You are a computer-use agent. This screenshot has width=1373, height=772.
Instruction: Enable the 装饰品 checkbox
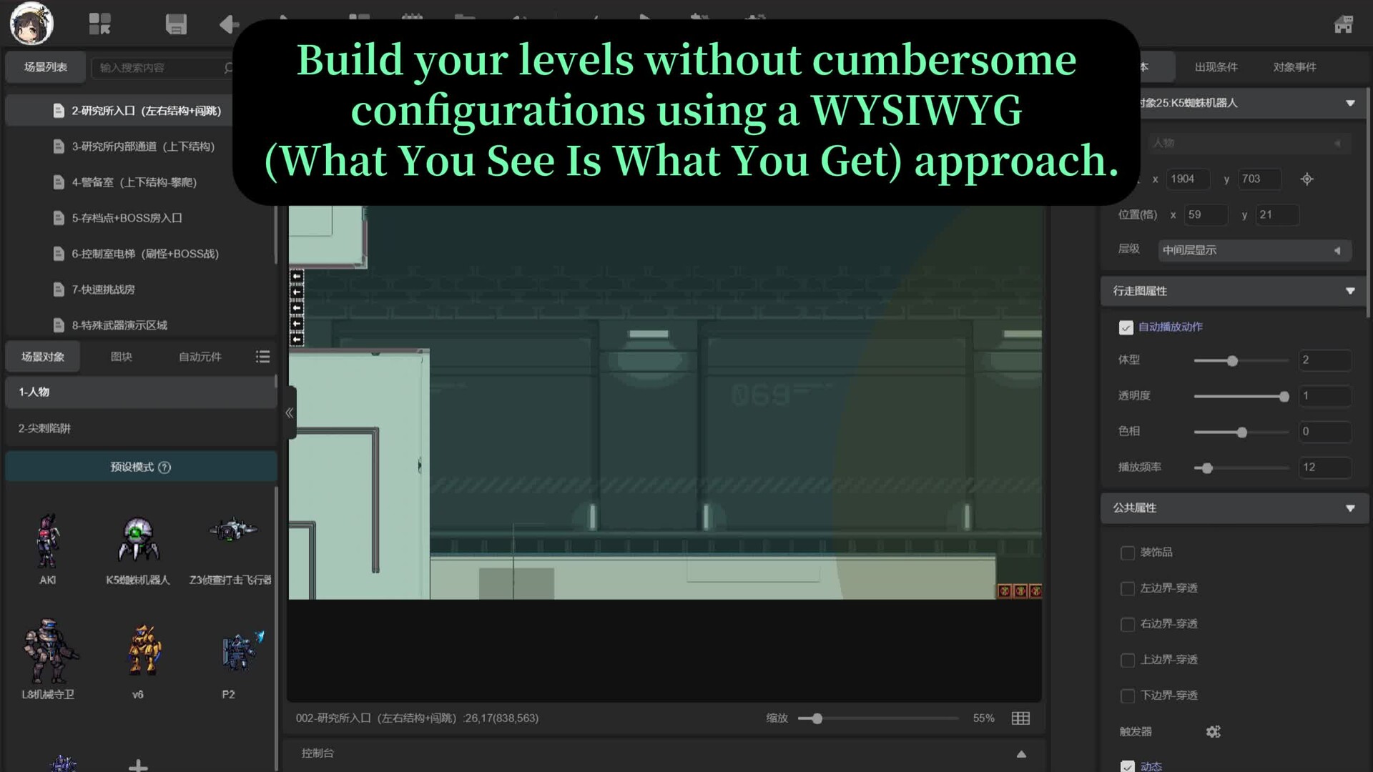click(1128, 553)
